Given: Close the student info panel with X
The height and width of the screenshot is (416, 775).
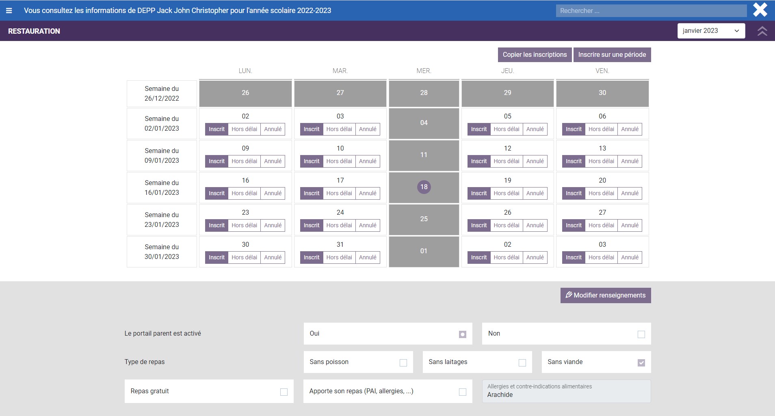Looking at the screenshot, I should click(x=760, y=10).
